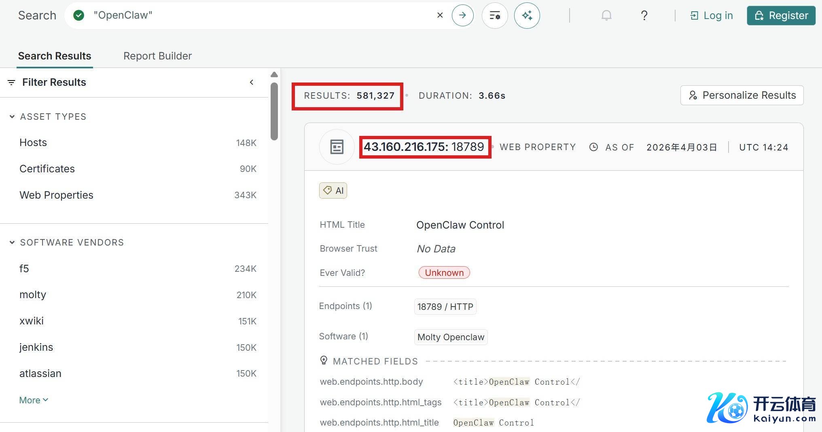Click the AI sparkle assistant icon

tap(527, 15)
